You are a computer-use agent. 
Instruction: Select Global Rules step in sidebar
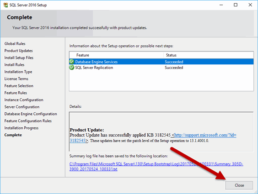pyautogui.click(x=15, y=44)
